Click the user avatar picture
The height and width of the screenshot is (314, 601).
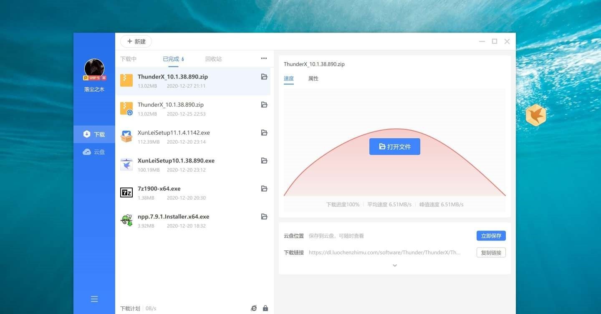click(94, 68)
